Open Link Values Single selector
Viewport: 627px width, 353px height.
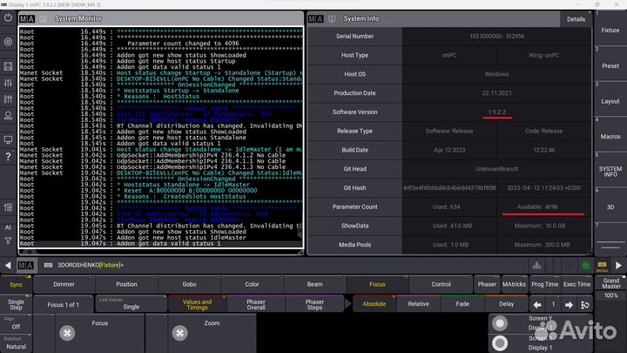[x=131, y=303]
